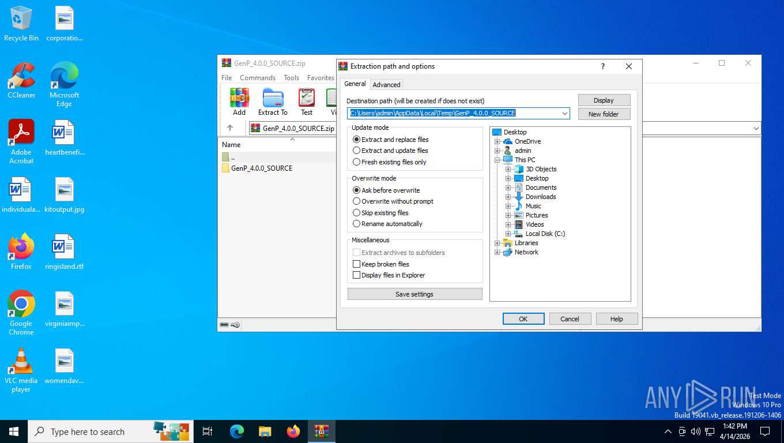Expand the OneDrive tree node
The image size is (784, 443).
497,141
